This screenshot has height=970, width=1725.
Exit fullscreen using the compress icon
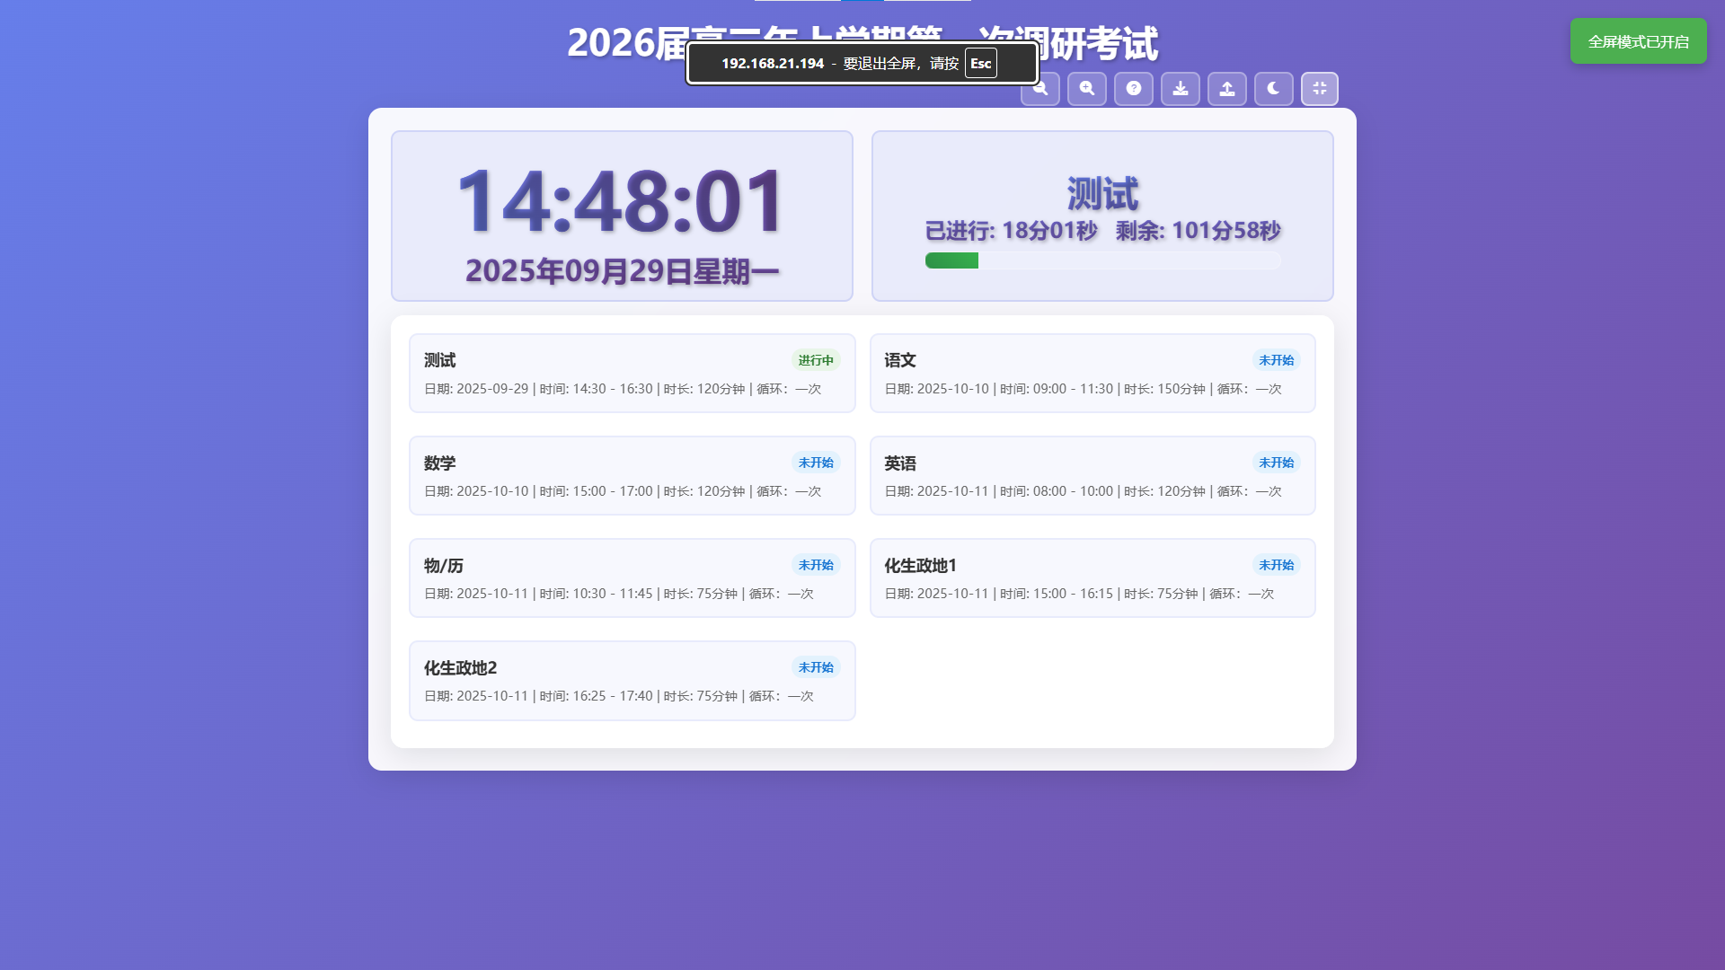(1320, 89)
